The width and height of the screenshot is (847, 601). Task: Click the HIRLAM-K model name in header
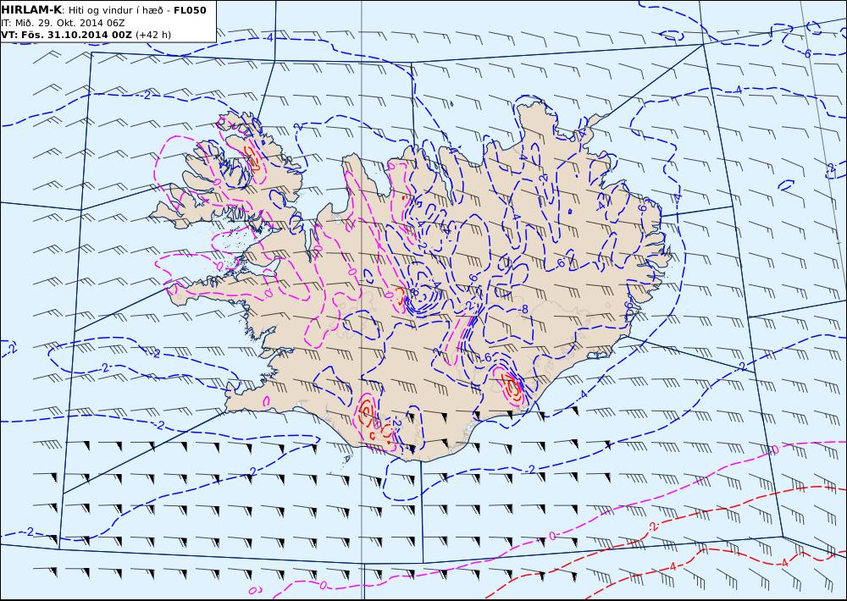pos(31,10)
